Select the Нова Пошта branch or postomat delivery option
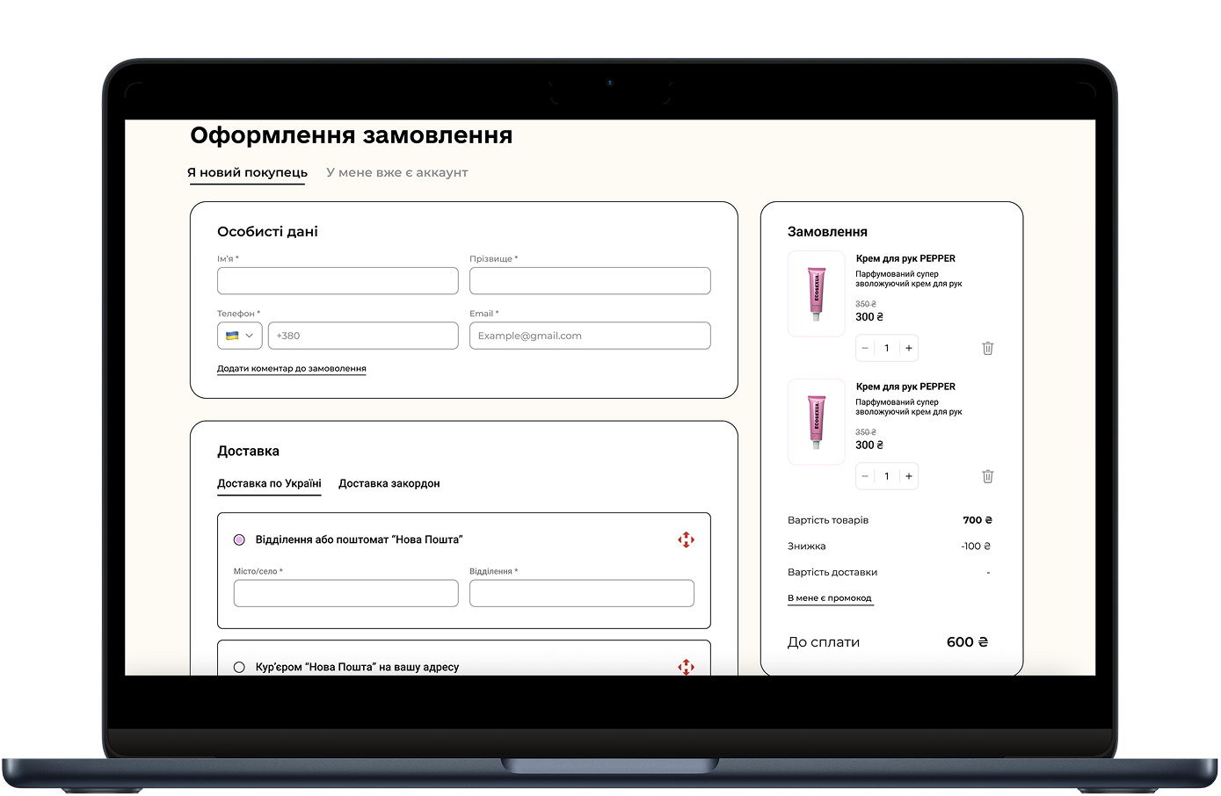The image size is (1221, 796). point(239,539)
